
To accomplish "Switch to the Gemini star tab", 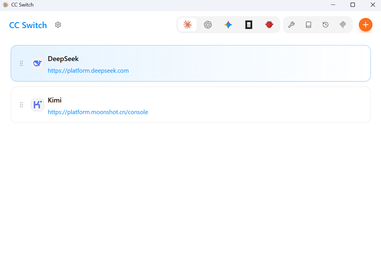I will [228, 25].
